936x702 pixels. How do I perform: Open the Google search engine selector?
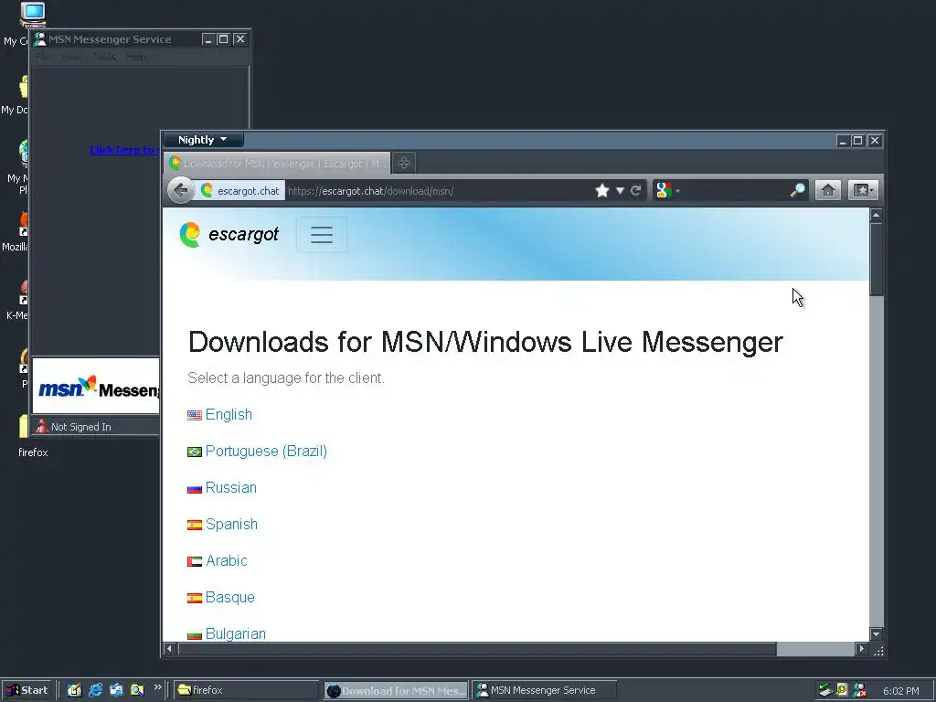click(x=667, y=190)
